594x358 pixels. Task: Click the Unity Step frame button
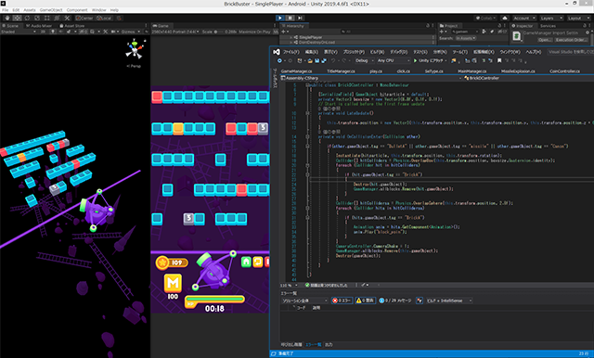click(x=300, y=18)
